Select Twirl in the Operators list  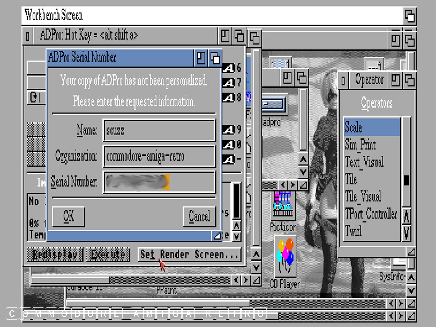[x=372, y=231]
